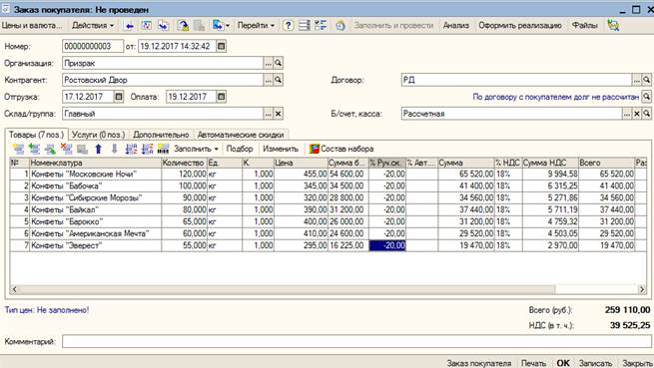Screen dimensions: 654x368
Task: Open selection ellipsis for Б/счет, касса field
Action: (627, 114)
